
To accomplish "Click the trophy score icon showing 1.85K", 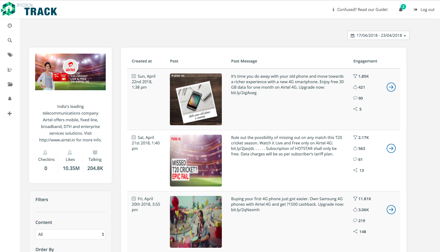I will [x=355, y=76].
